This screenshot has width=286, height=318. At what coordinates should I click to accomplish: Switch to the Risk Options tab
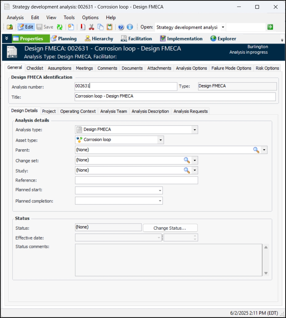[x=267, y=68]
